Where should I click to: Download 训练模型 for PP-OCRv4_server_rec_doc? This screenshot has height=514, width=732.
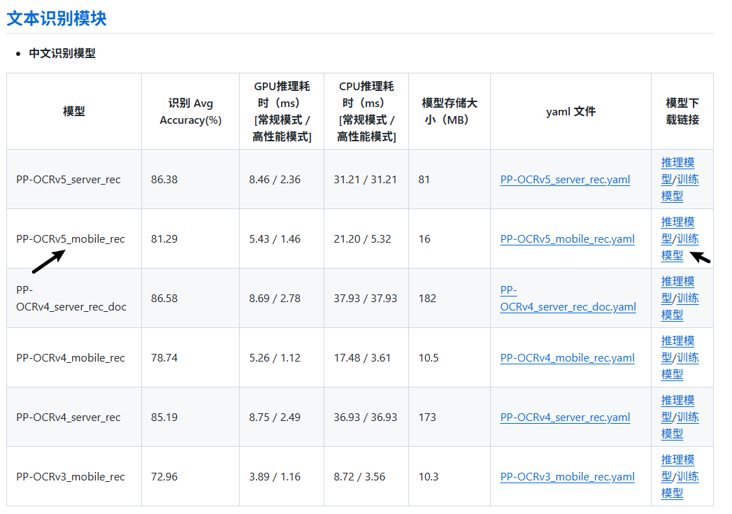click(x=687, y=299)
